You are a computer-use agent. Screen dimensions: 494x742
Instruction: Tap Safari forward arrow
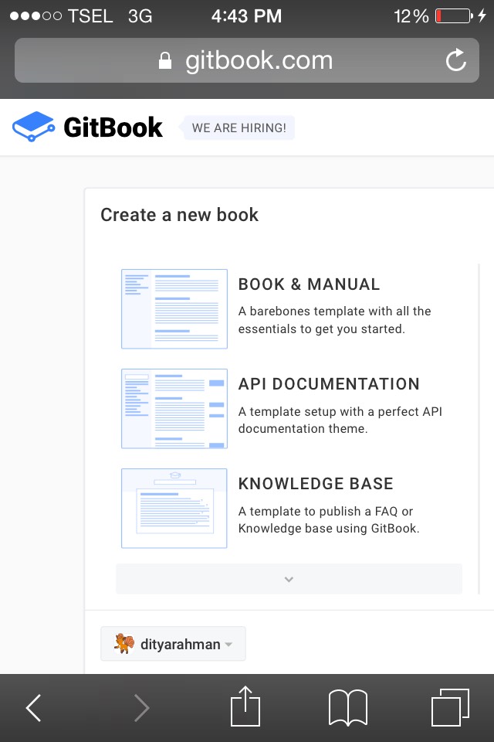click(141, 708)
